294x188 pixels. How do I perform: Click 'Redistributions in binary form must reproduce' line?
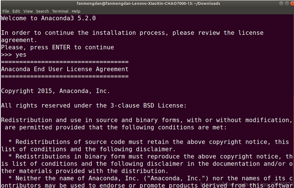pyautogui.click(x=150, y=156)
